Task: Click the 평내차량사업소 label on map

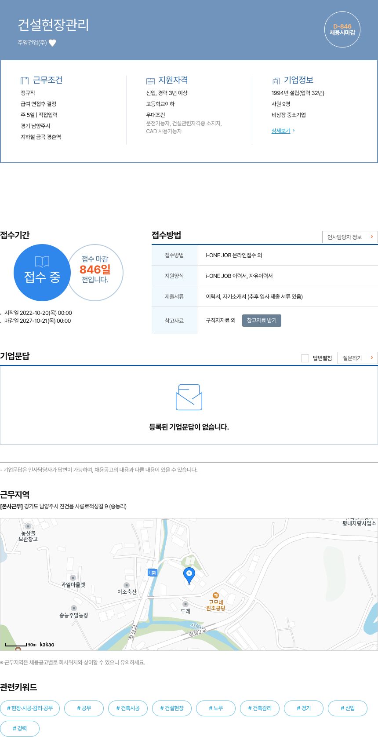Action: click(359, 523)
